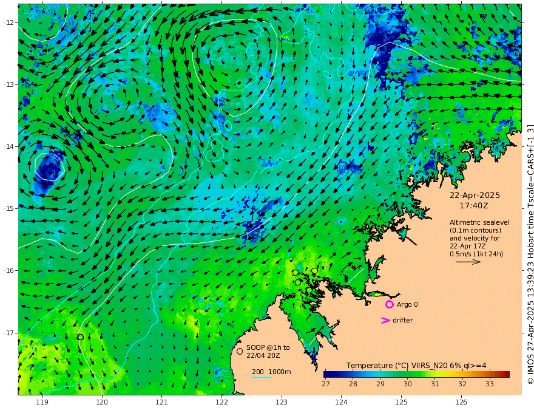Click the SOOP circle marker near 17°S 119.6°E
The height and width of the screenshot is (413, 534).
(80, 337)
